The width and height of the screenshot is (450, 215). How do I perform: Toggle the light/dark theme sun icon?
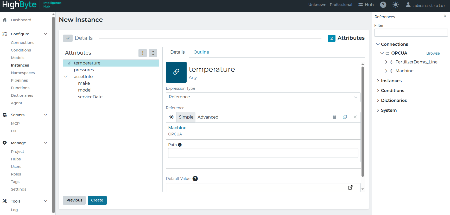[396, 5]
